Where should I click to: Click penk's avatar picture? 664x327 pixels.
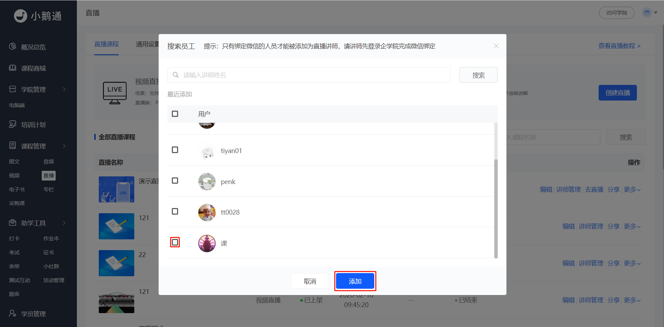(207, 182)
